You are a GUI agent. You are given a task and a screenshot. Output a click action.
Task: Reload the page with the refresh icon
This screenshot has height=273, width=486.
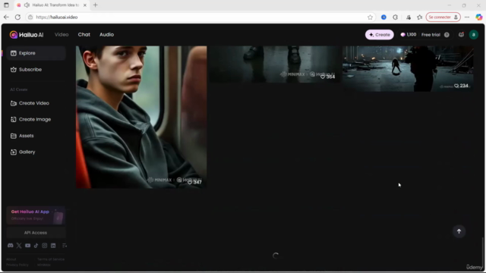[17, 17]
